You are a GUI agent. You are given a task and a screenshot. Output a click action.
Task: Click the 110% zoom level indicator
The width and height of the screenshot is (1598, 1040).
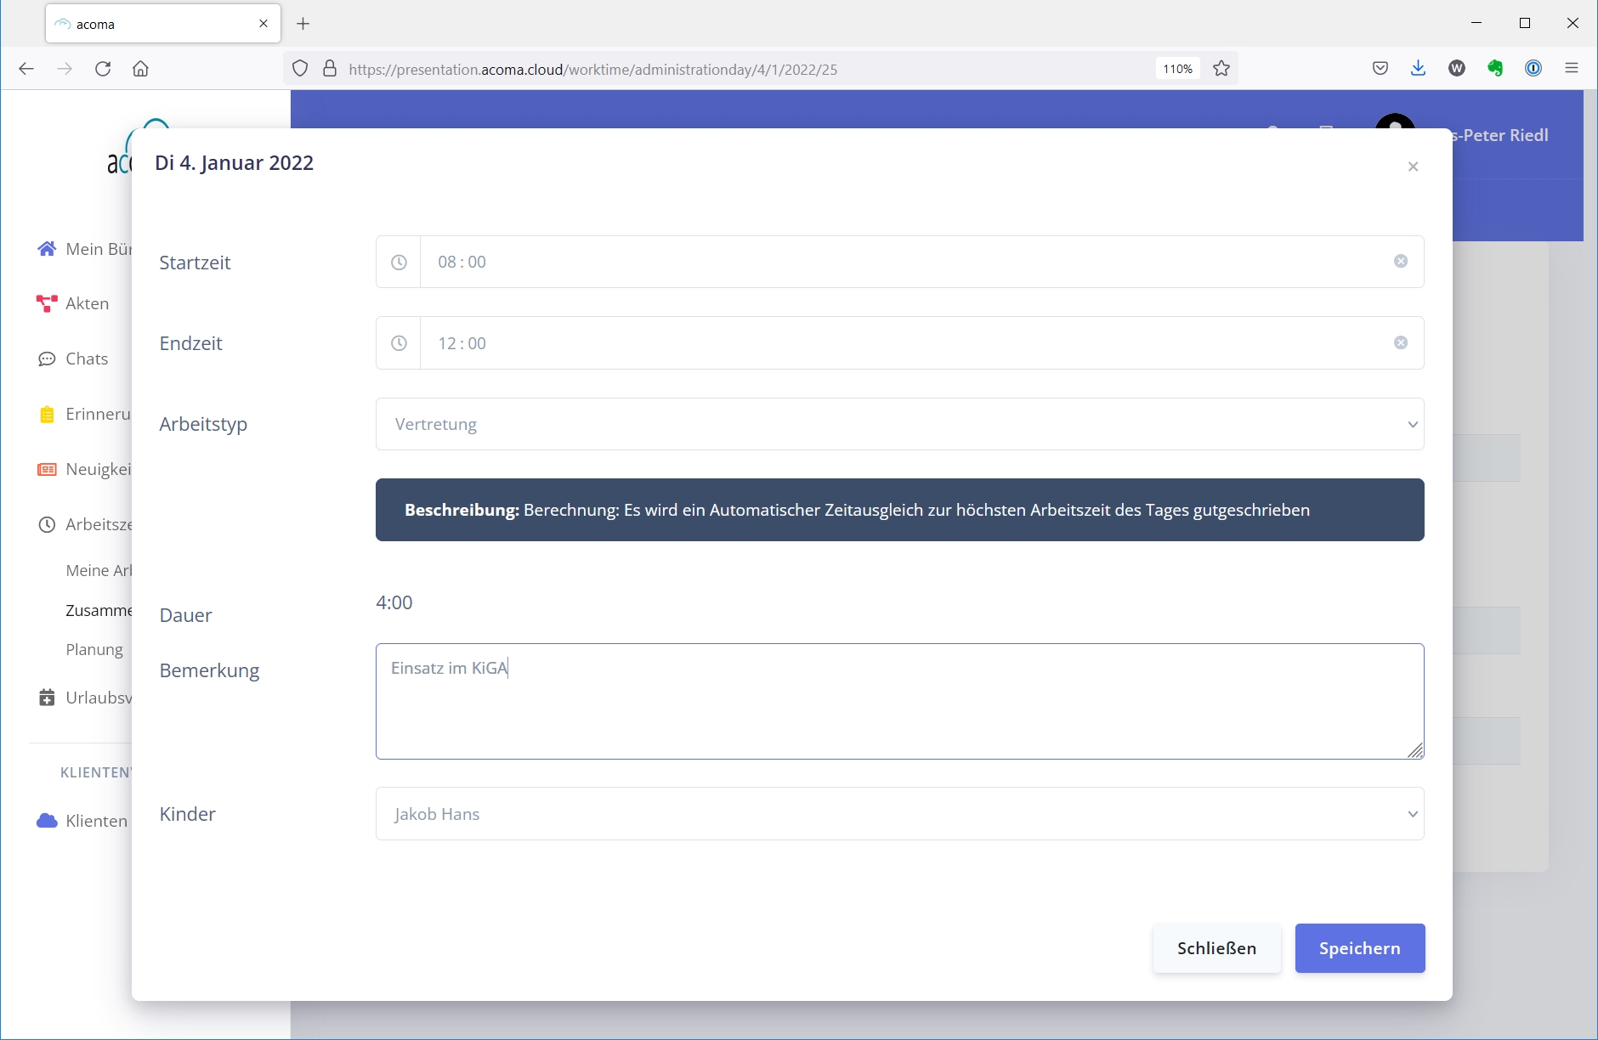(1178, 69)
